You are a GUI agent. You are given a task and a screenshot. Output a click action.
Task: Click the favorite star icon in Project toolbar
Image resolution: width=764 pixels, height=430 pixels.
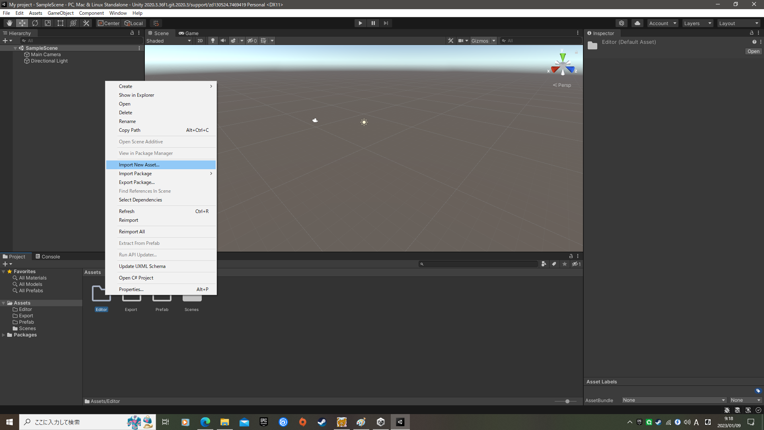tap(564, 264)
